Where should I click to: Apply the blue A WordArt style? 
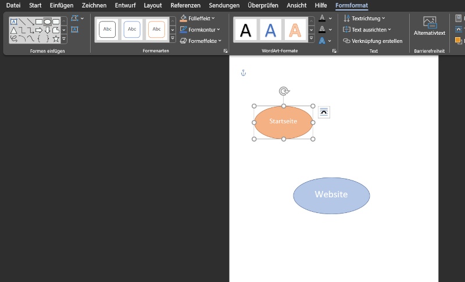click(x=270, y=30)
